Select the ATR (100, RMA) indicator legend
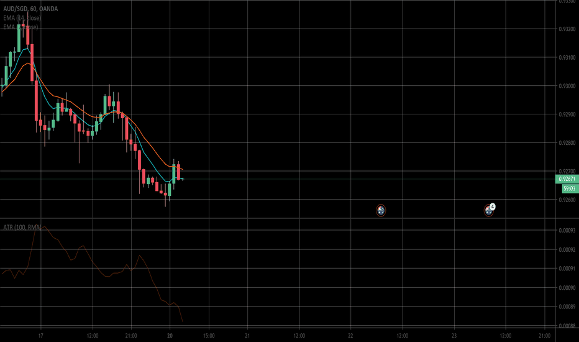The image size is (579, 342). tap(22, 227)
